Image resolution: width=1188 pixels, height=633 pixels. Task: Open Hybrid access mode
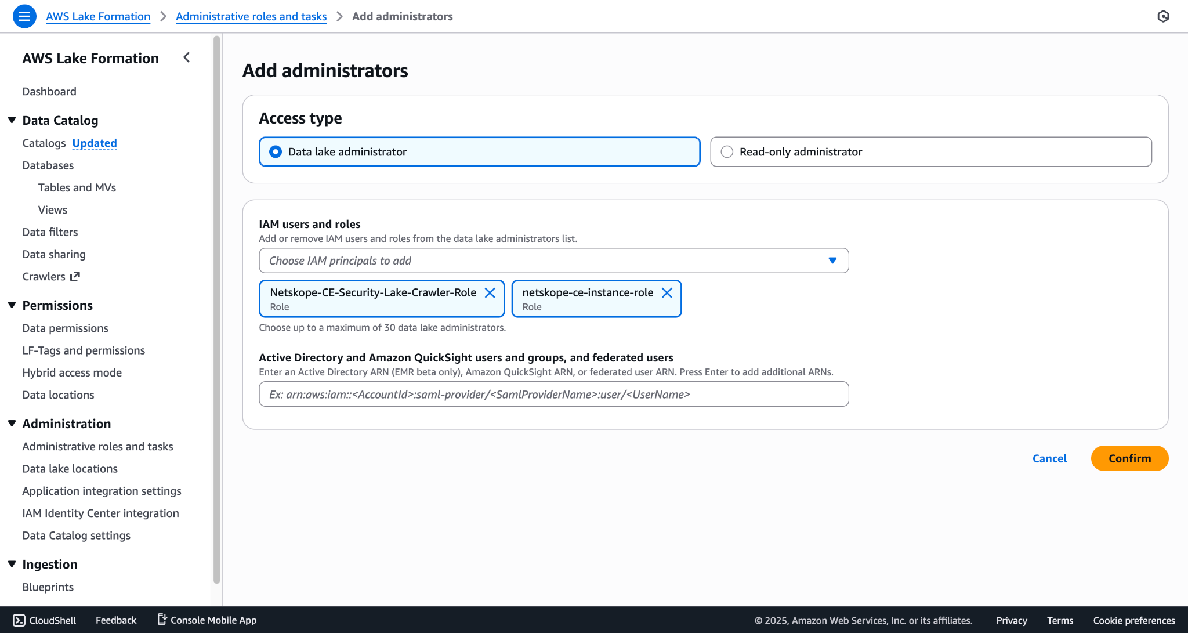click(x=72, y=373)
